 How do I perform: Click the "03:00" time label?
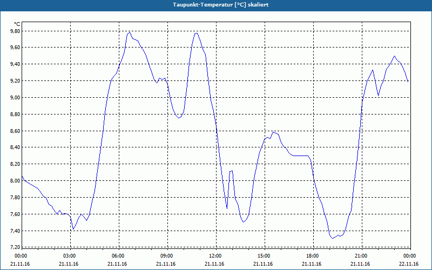(x=70, y=256)
